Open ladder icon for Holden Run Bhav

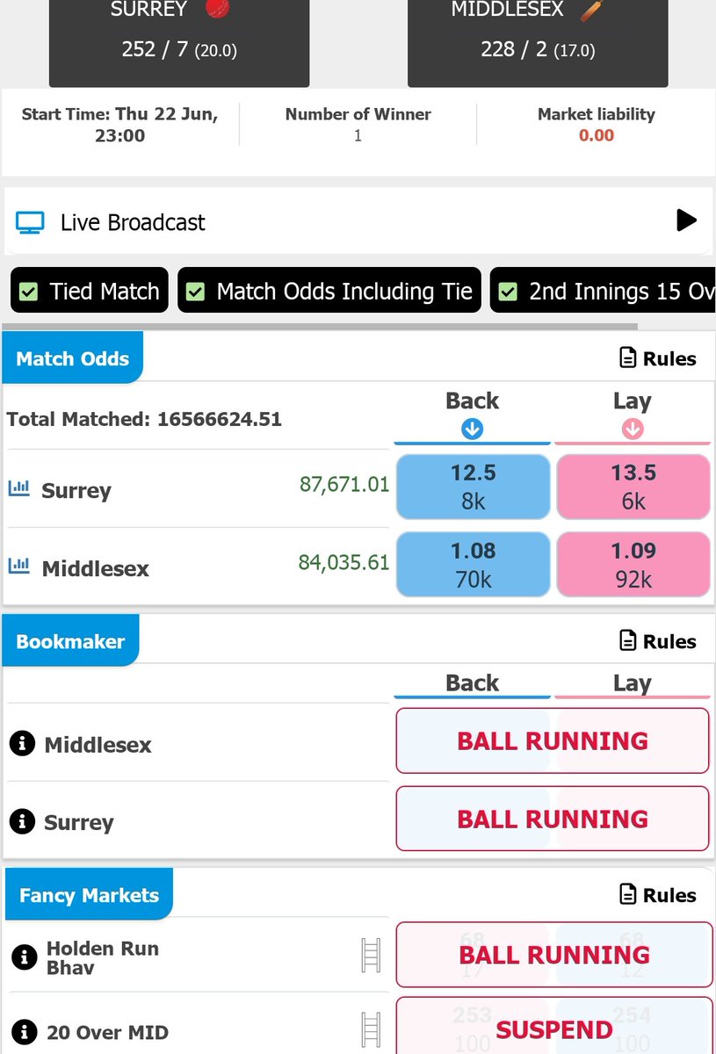(371, 956)
